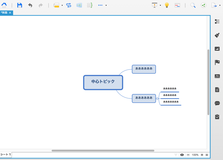Open the Format paintbrush panel
The image size is (223, 160).
tap(217, 35)
